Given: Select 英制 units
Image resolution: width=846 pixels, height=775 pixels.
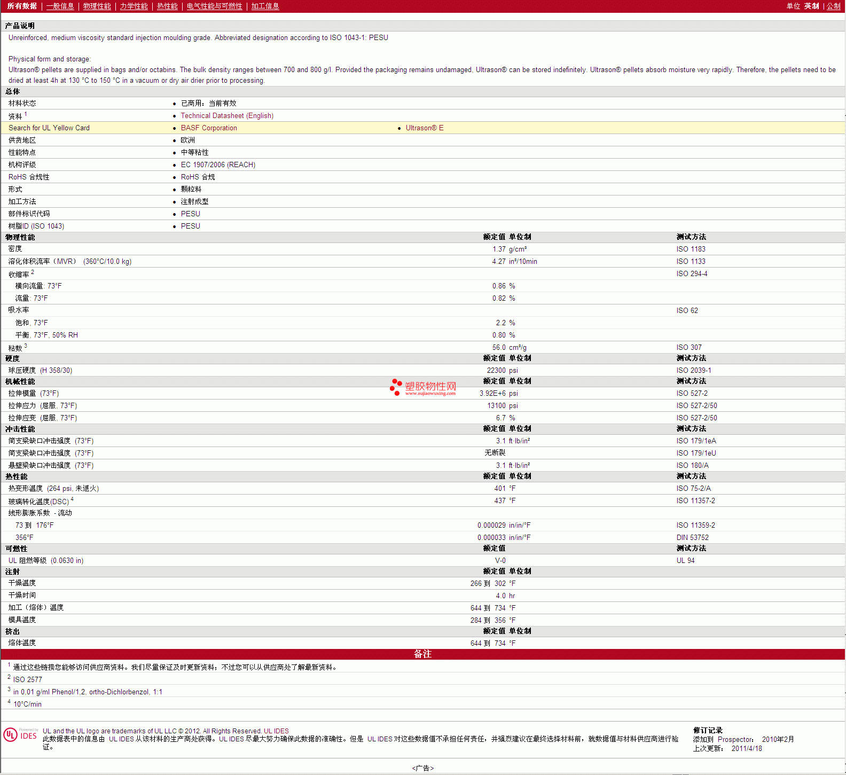Looking at the screenshot, I should tap(811, 6).
